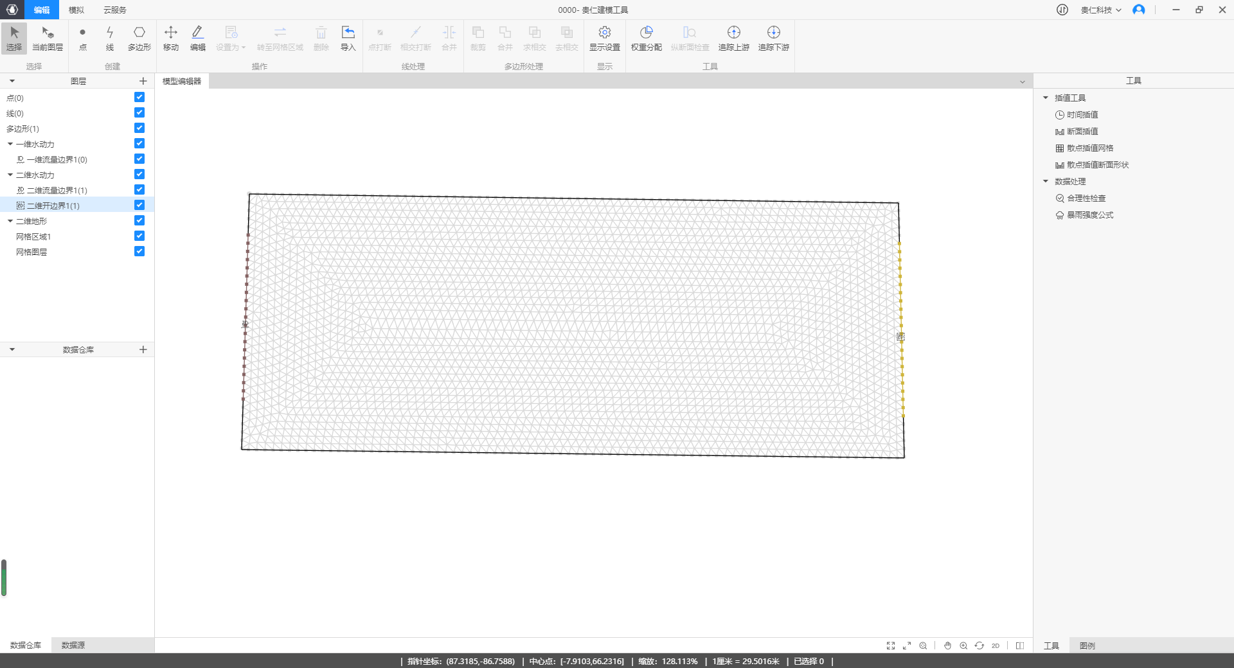Viewport: 1234px width, 668px height.
Task: Uncheck visibility of 多边形(1) layer
Action: pos(139,128)
